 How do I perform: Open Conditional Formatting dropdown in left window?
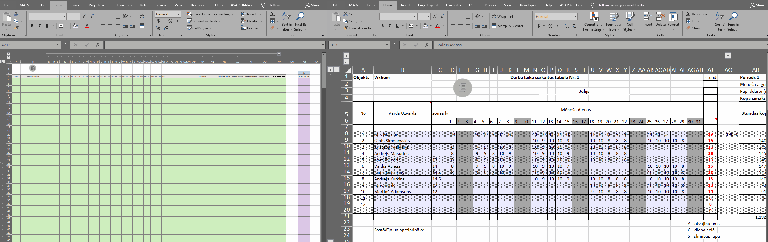tap(210, 14)
